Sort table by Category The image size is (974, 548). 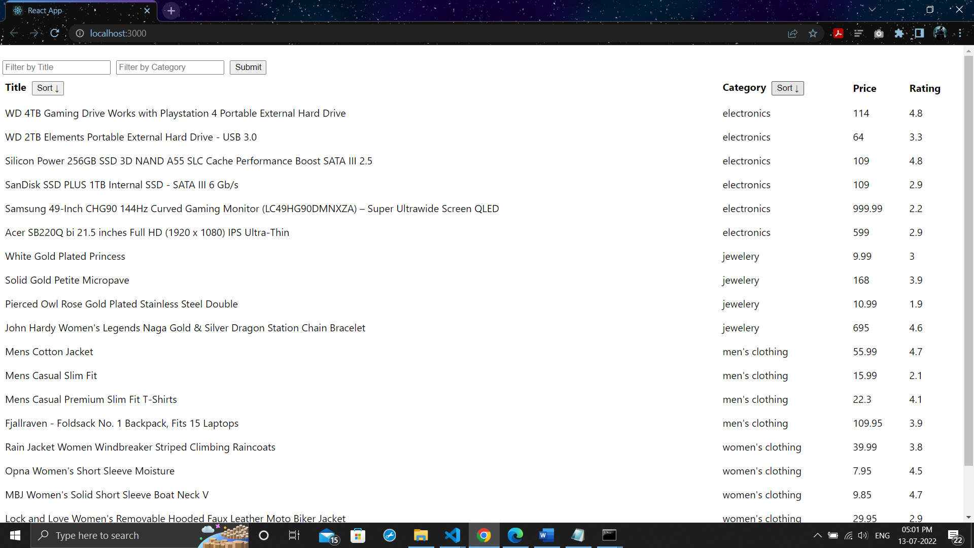tap(787, 88)
